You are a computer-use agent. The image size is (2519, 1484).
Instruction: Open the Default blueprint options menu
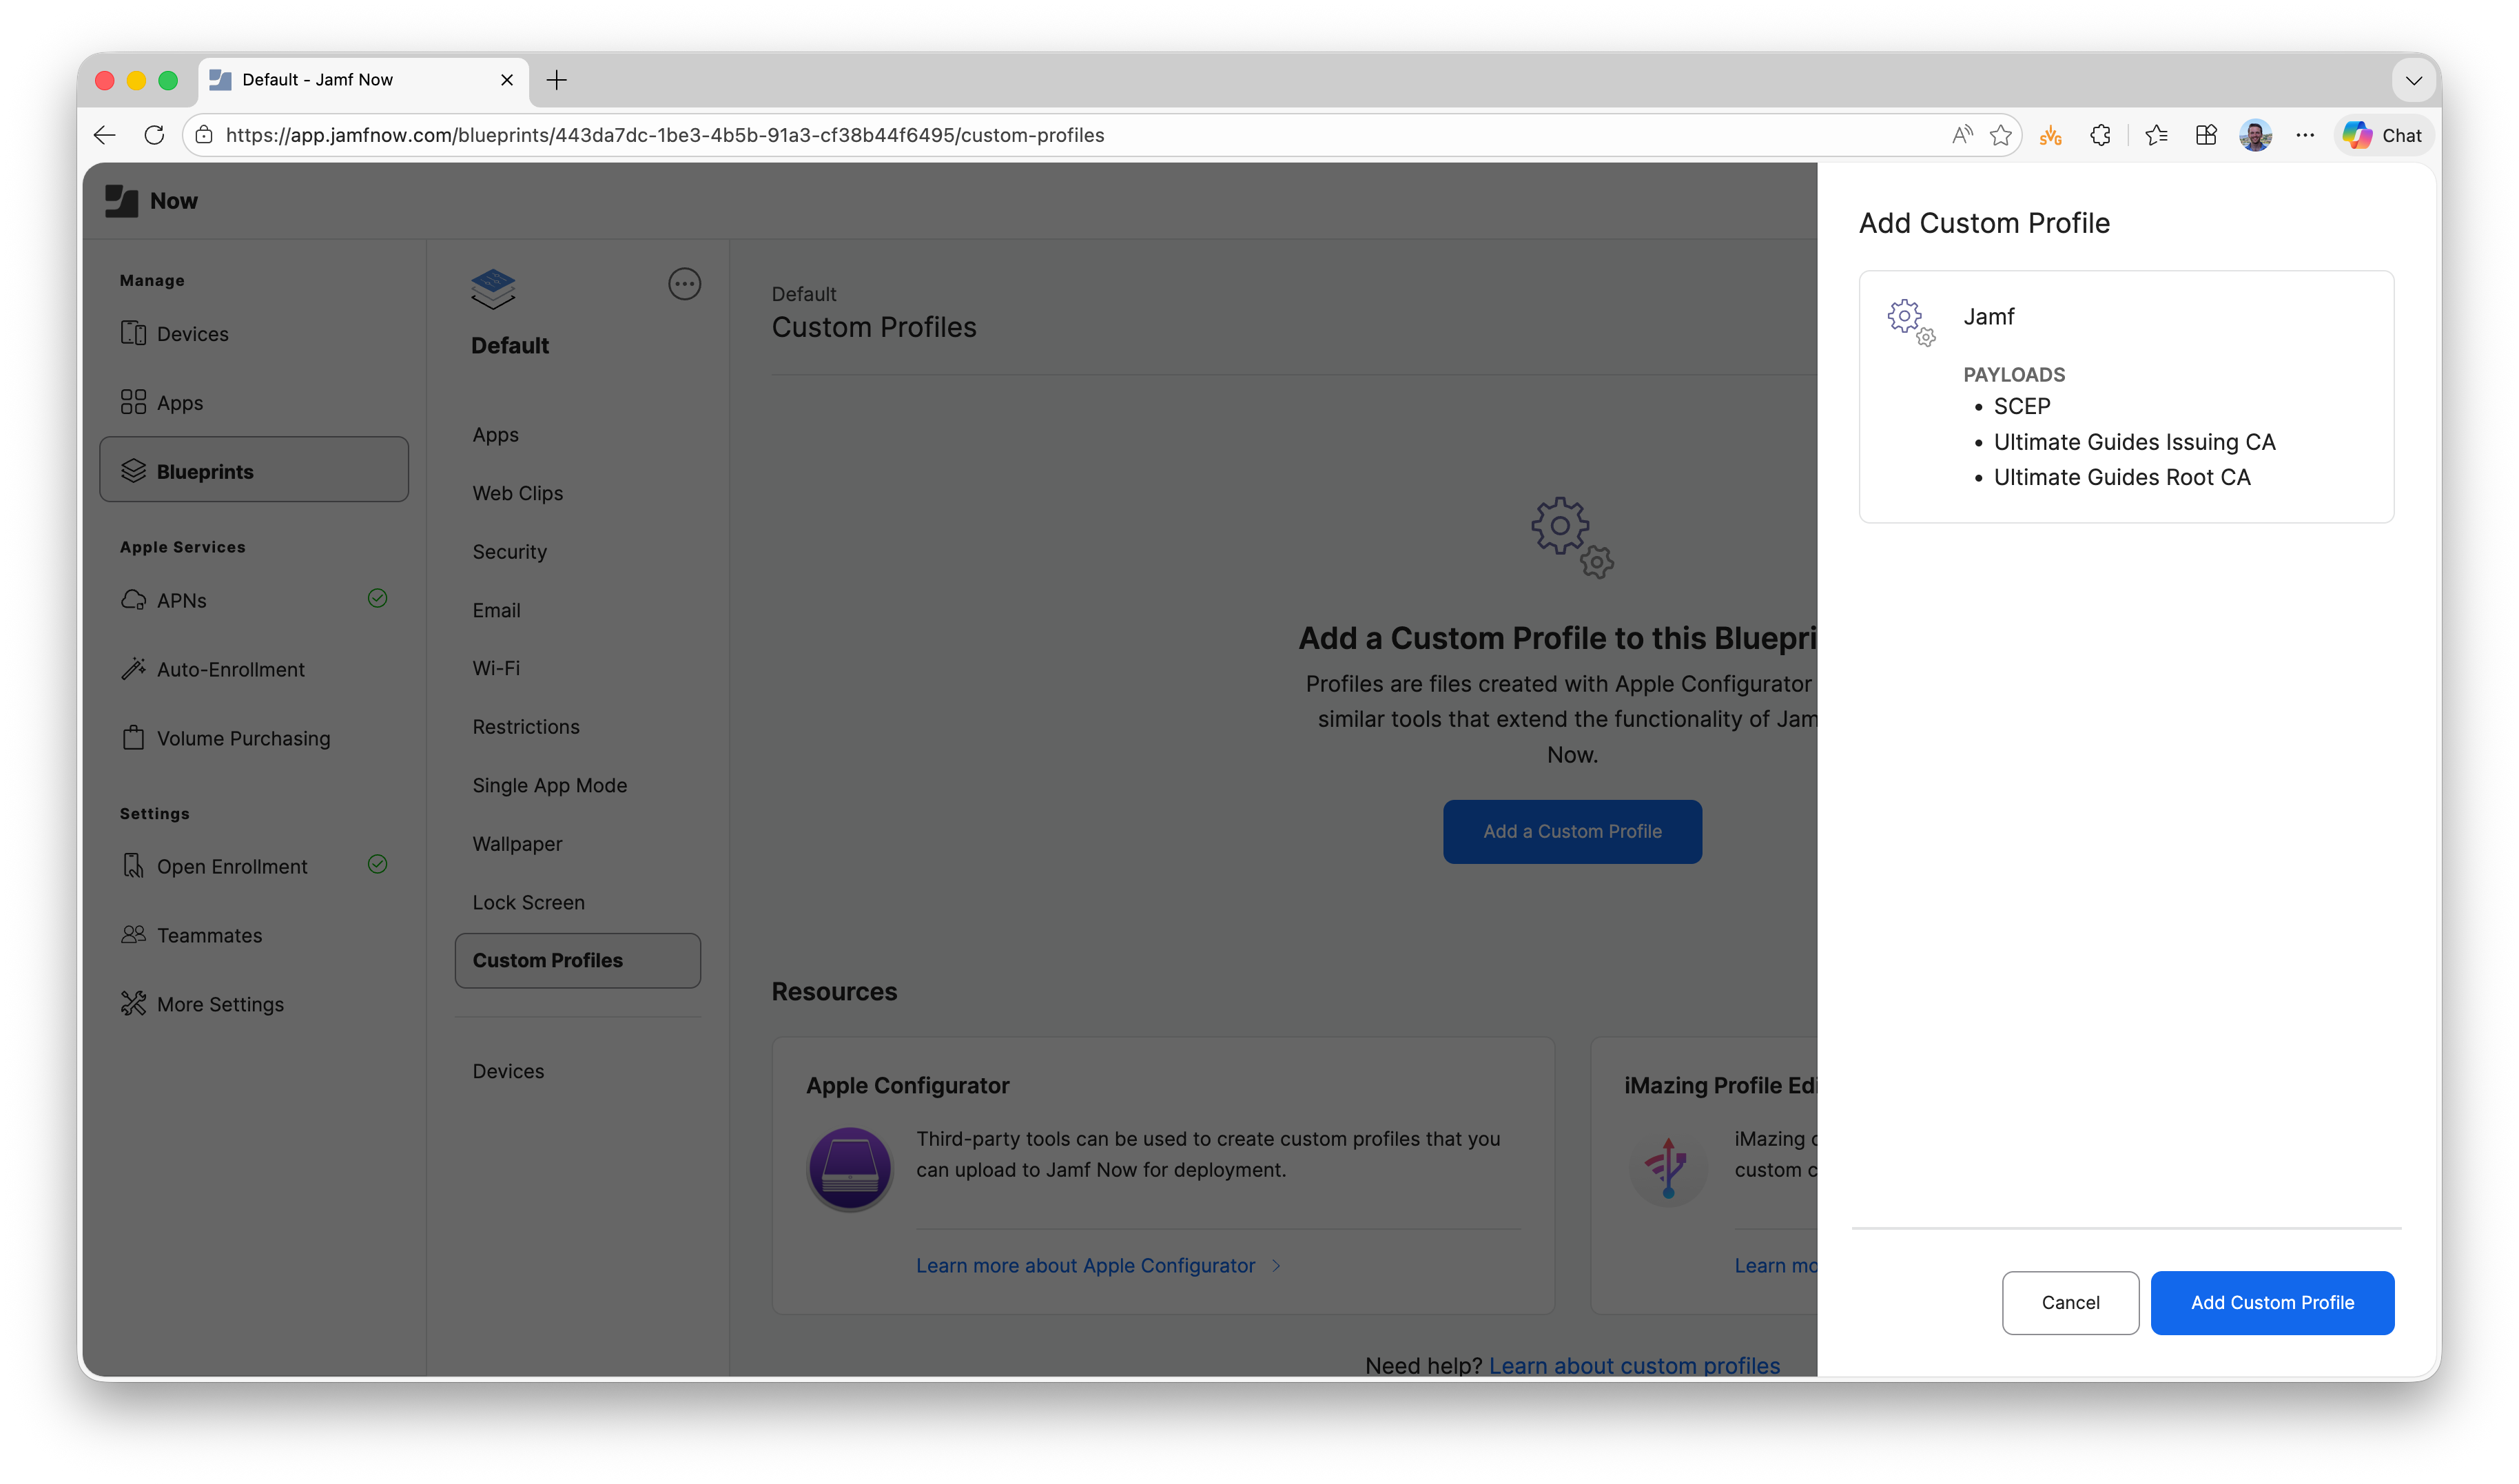click(684, 284)
